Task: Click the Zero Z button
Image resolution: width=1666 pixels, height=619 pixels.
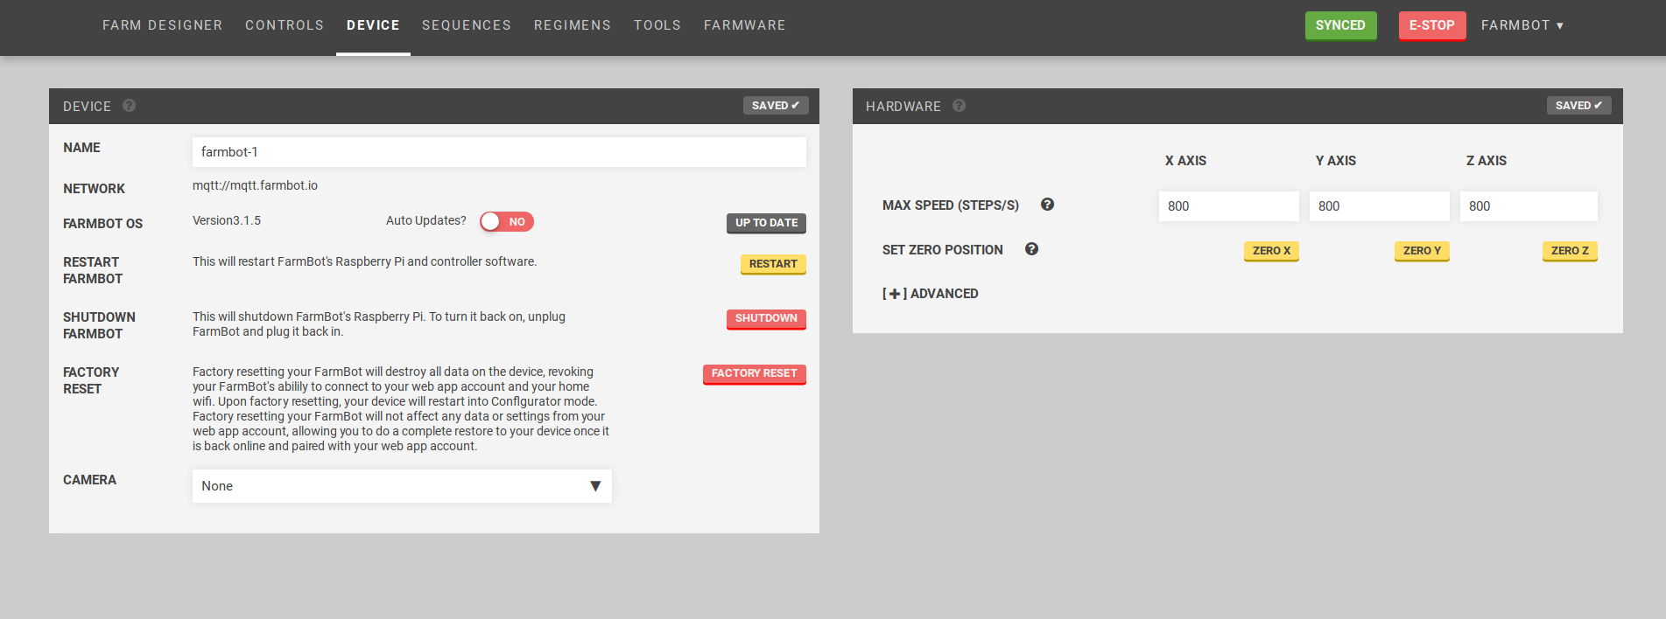Action: (x=1569, y=251)
